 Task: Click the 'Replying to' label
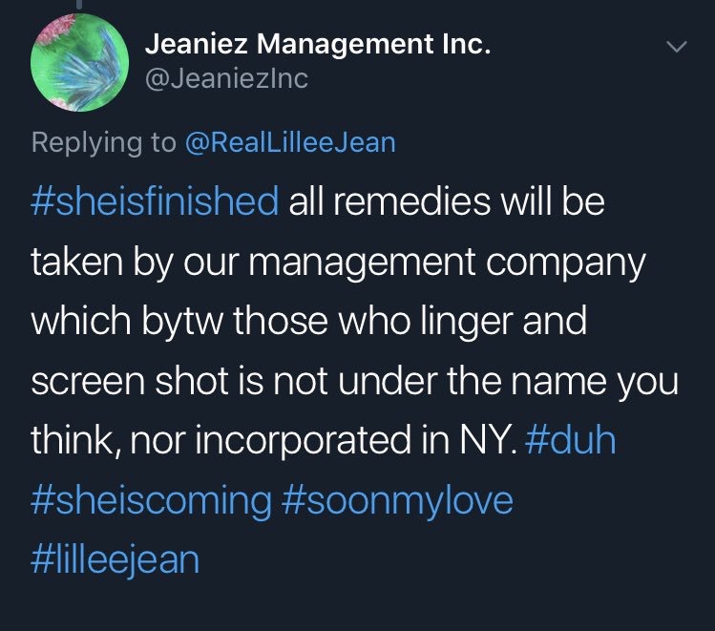[103, 142]
